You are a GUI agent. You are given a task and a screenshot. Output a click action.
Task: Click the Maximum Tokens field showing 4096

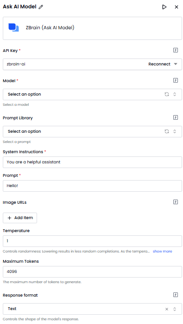(x=92, y=272)
